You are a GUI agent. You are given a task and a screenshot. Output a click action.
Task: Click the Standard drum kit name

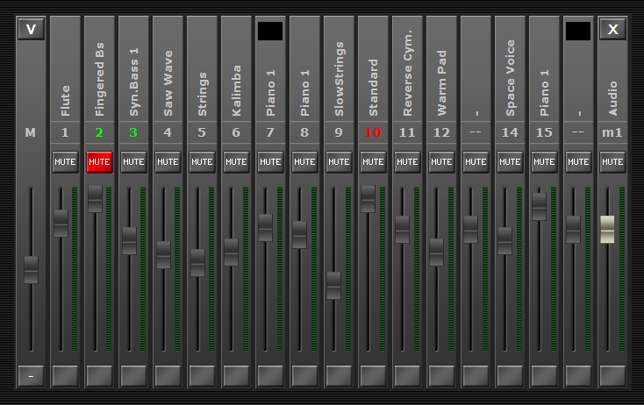(x=373, y=88)
